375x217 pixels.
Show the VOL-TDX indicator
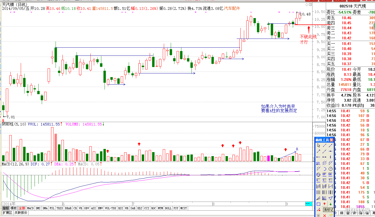tap(111, 208)
